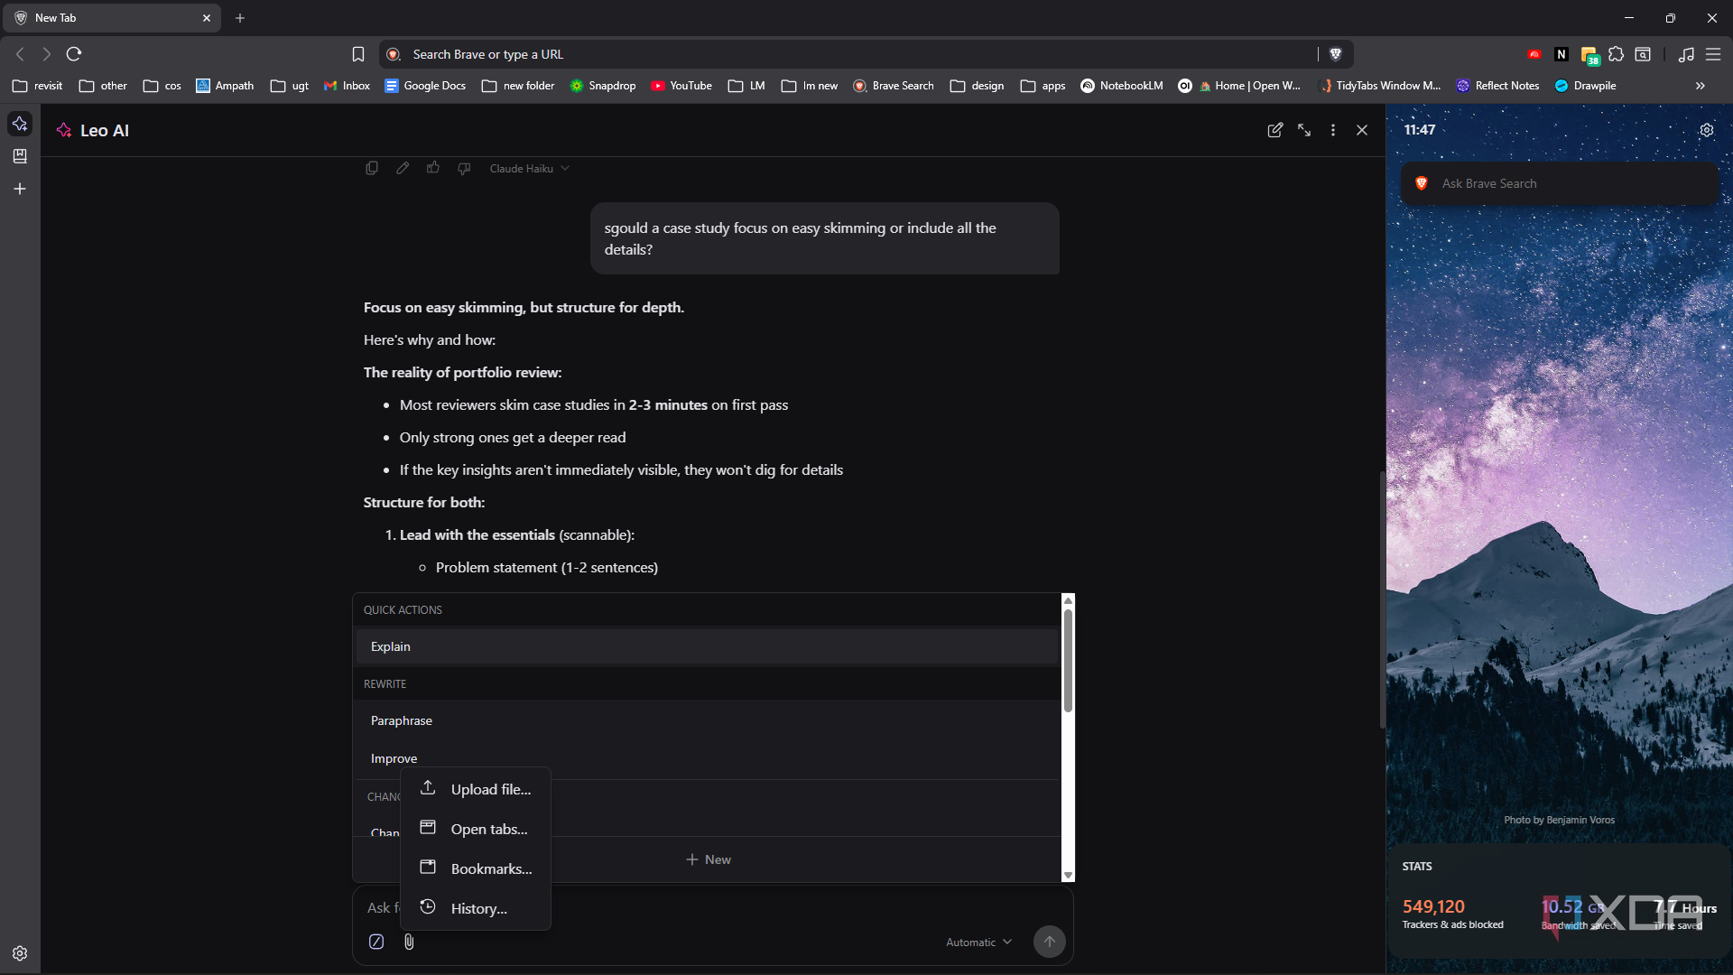
Task: Choose Open tabs... from attachment menu
Action: coord(476,829)
